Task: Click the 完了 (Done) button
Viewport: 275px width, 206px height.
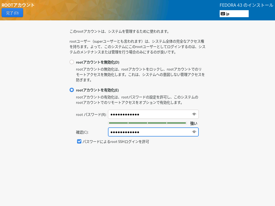Action: click(12, 13)
